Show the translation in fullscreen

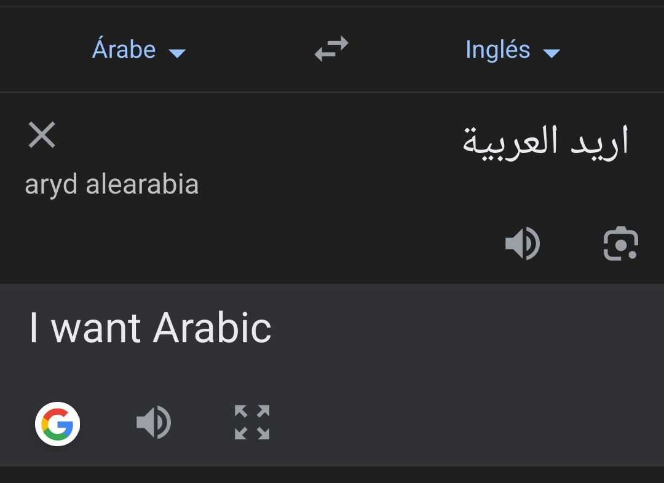pyautogui.click(x=252, y=422)
